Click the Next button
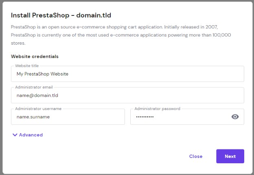The width and height of the screenshot is (254, 175). tap(230, 156)
